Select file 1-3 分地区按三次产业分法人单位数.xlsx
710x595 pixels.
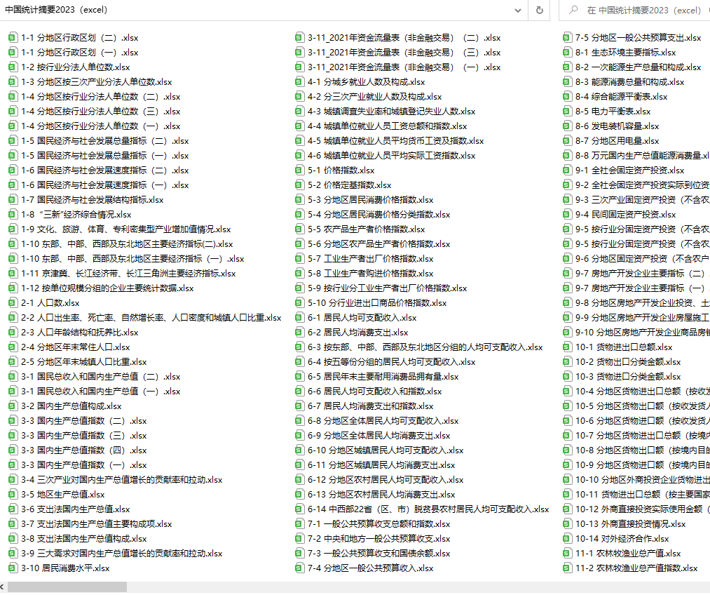[x=90, y=82]
